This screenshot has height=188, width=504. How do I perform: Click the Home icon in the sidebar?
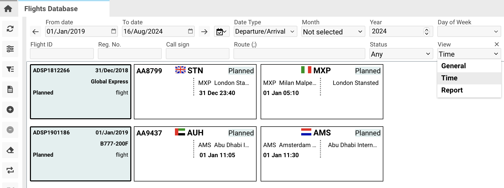8,9
